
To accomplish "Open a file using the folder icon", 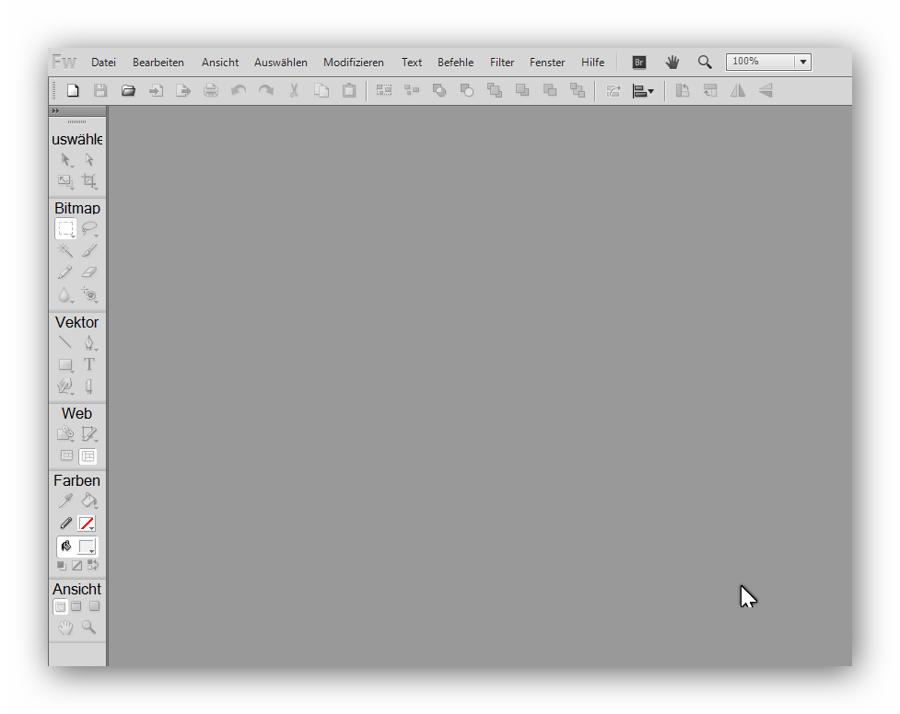I will [x=128, y=90].
